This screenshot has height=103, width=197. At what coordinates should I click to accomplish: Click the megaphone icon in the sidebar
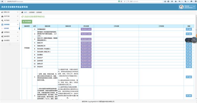2,12
